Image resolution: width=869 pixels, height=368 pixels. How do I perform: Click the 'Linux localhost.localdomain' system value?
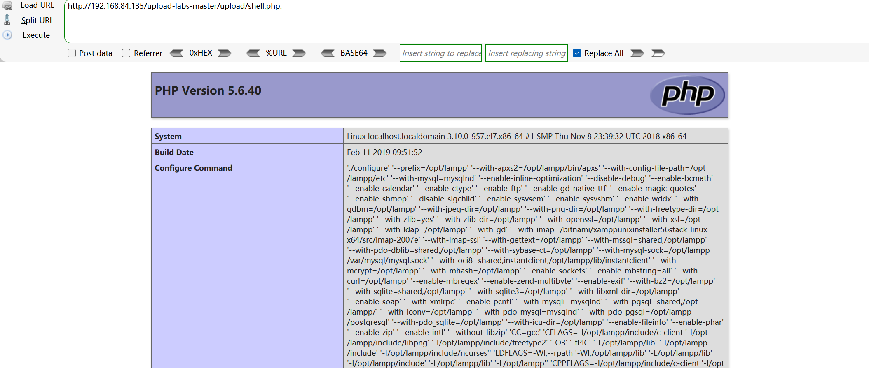517,136
